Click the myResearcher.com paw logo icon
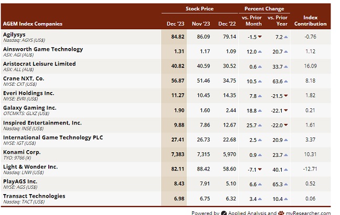This screenshot has width=340, height=215. pos(281,213)
